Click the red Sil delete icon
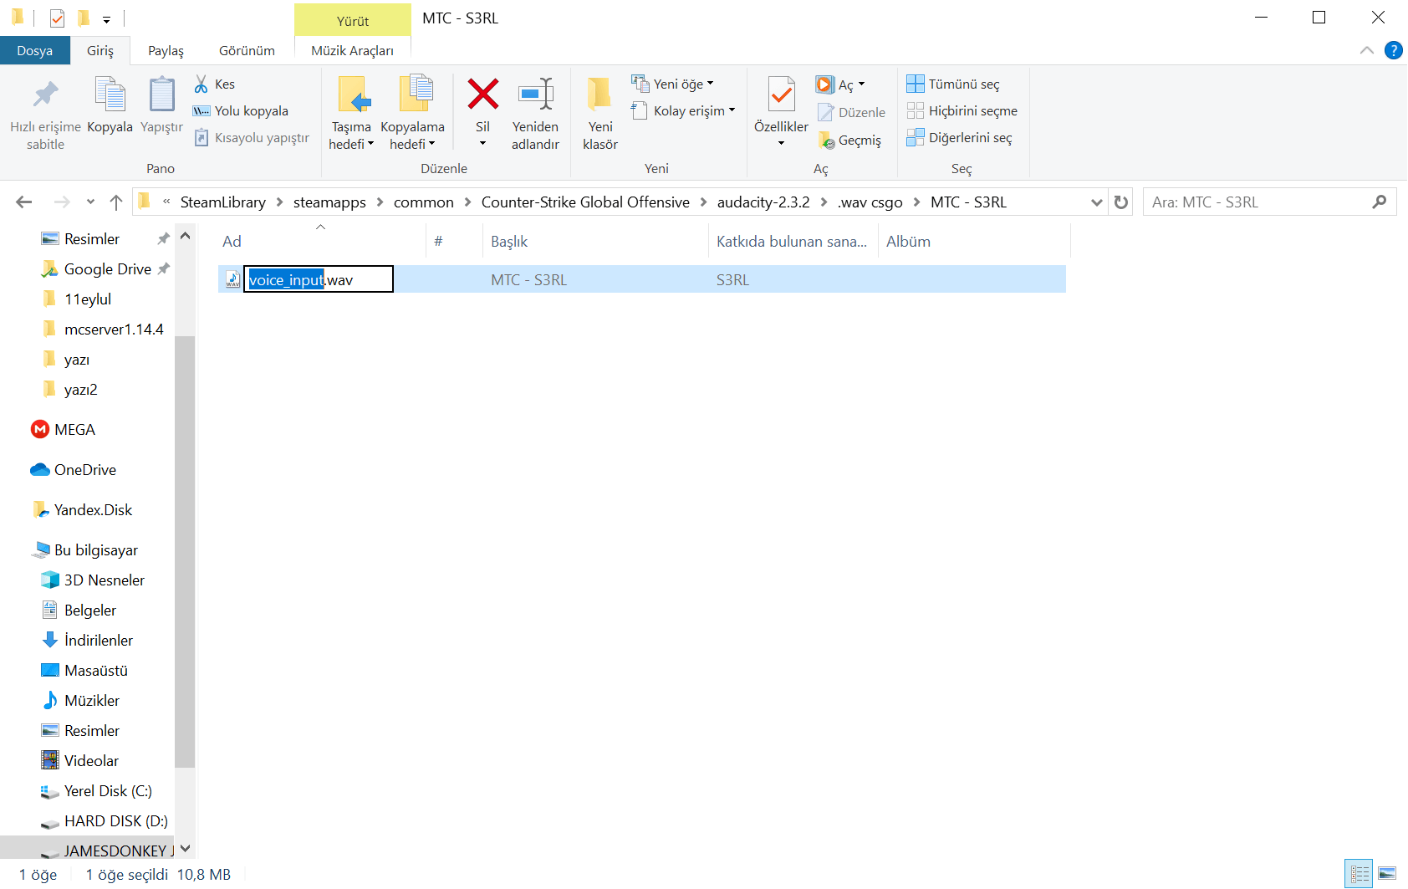 point(482,95)
